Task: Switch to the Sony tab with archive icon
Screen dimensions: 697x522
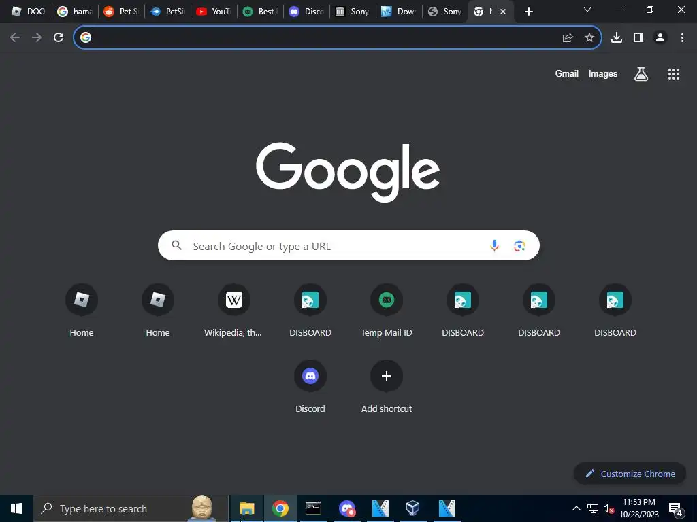Action: point(353,12)
